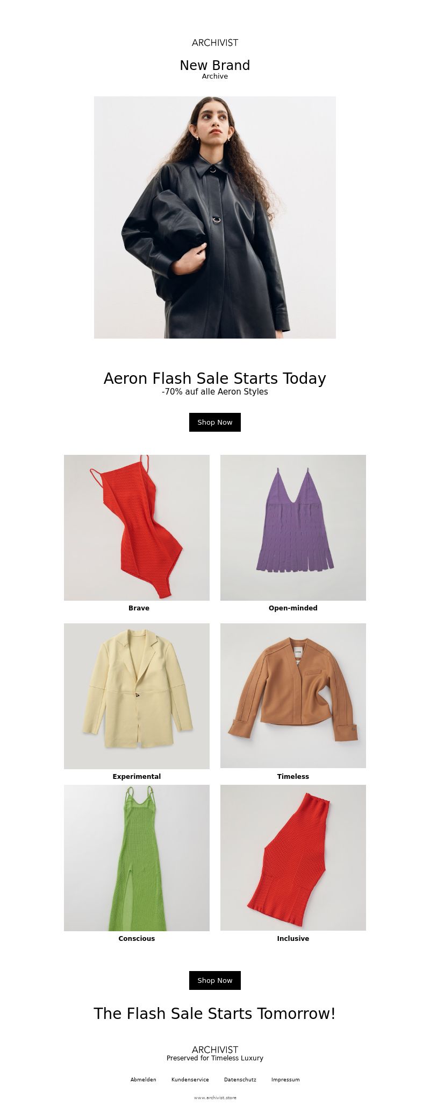Click the first Shop Now button

[215, 422]
